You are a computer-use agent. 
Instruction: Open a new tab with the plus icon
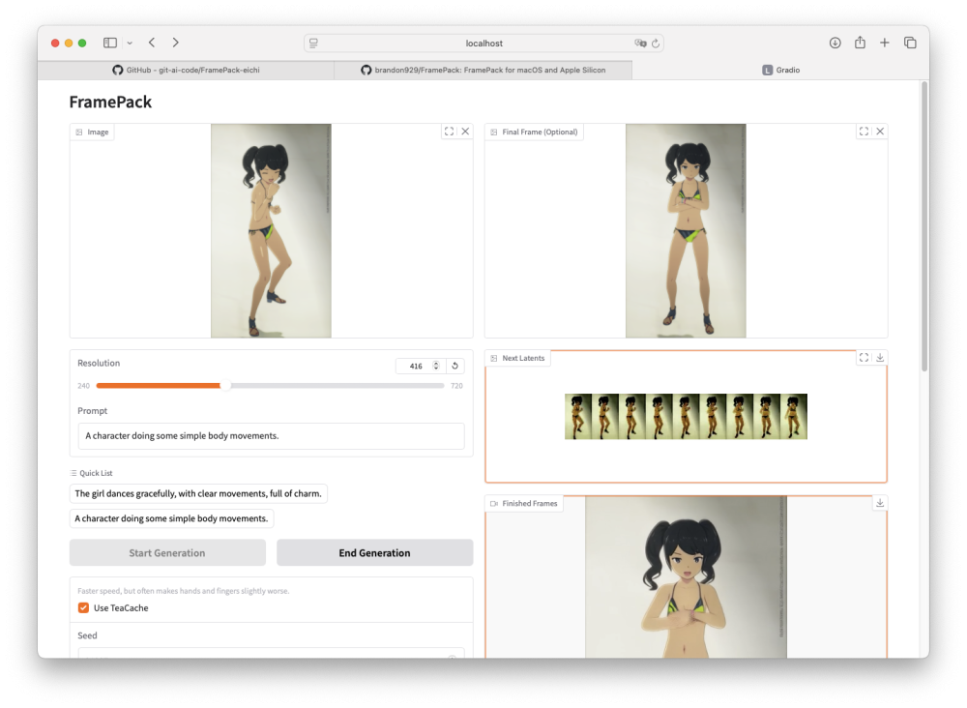click(885, 43)
